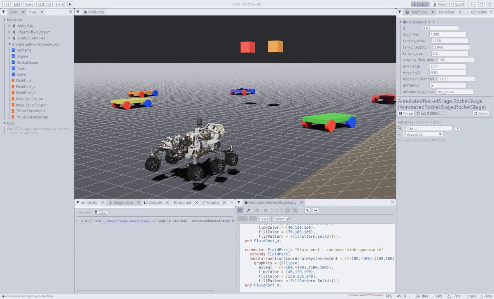Switch to Design workspace mode
Screen dimensions: 494x299
point(420,4)
